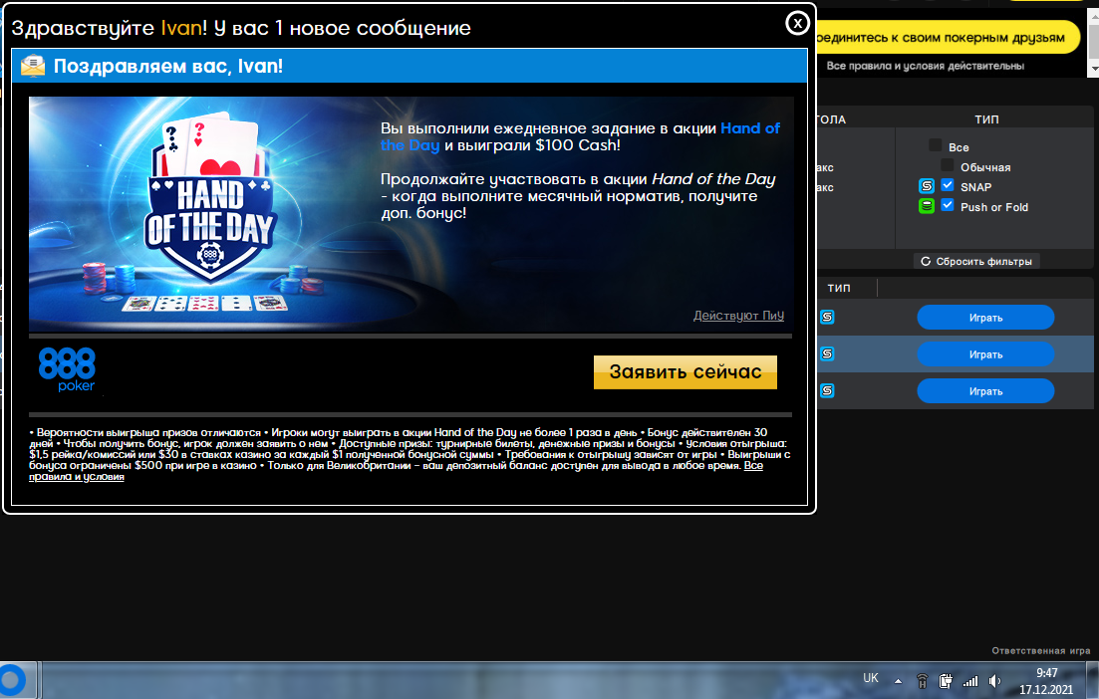
Task: Open the blue 'Hand of the Day' link
Action: coord(750,128)
